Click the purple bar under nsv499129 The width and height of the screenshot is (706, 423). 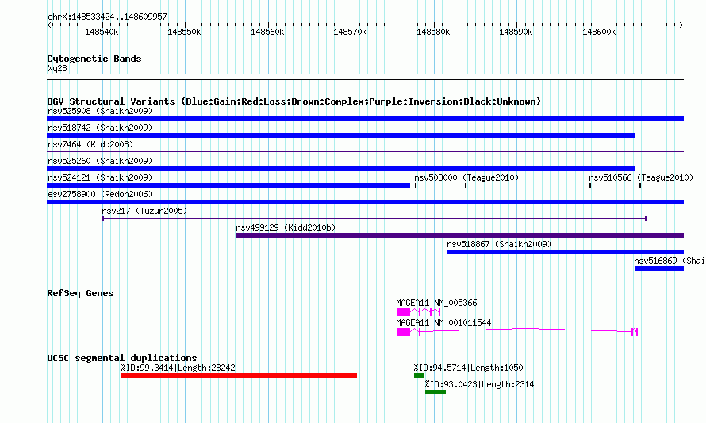460,235
